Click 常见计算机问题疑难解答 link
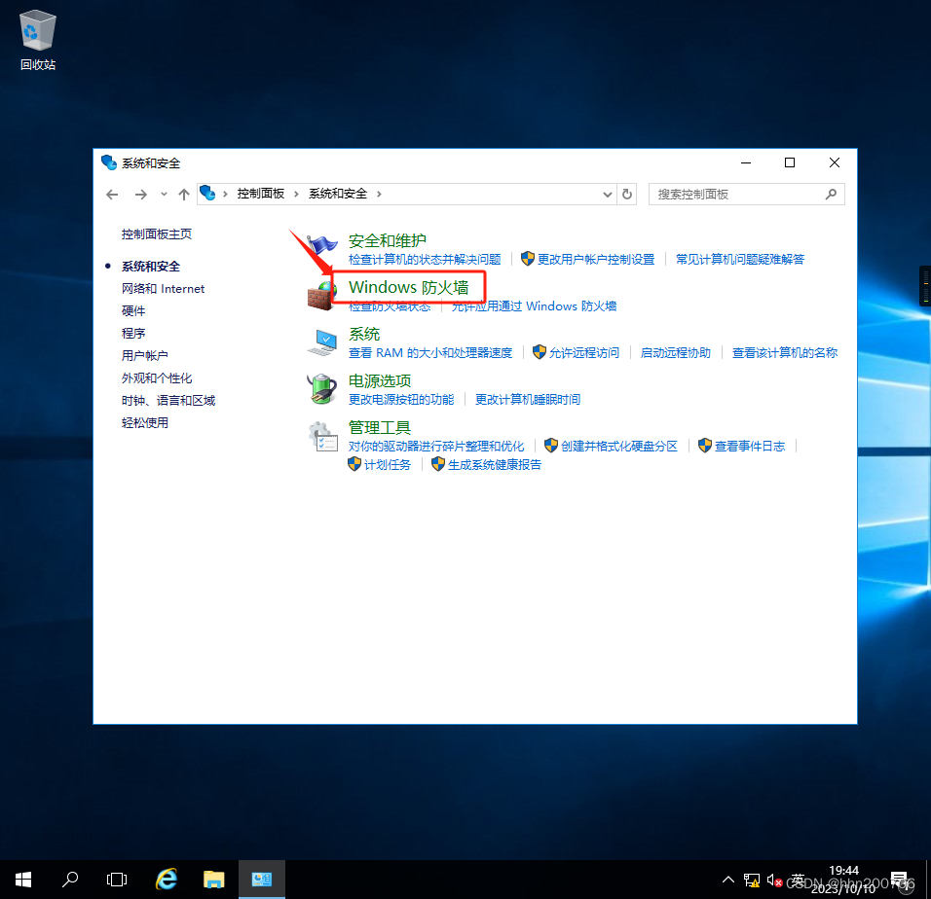 click(740, 259)
